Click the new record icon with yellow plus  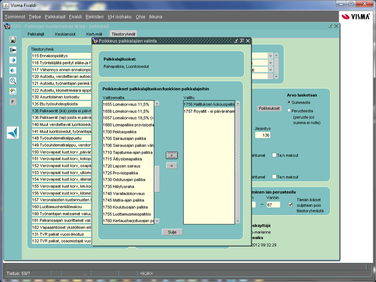(13, 91)
